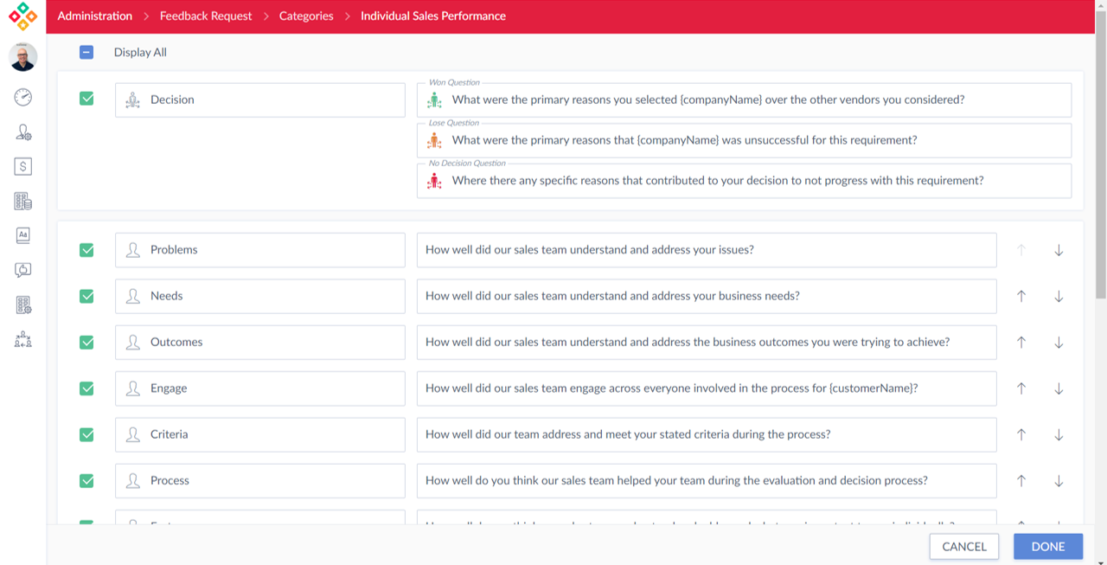Move the Criteria category down
Viewport: 1107px width, 565px height.
tap(1059, 434)
